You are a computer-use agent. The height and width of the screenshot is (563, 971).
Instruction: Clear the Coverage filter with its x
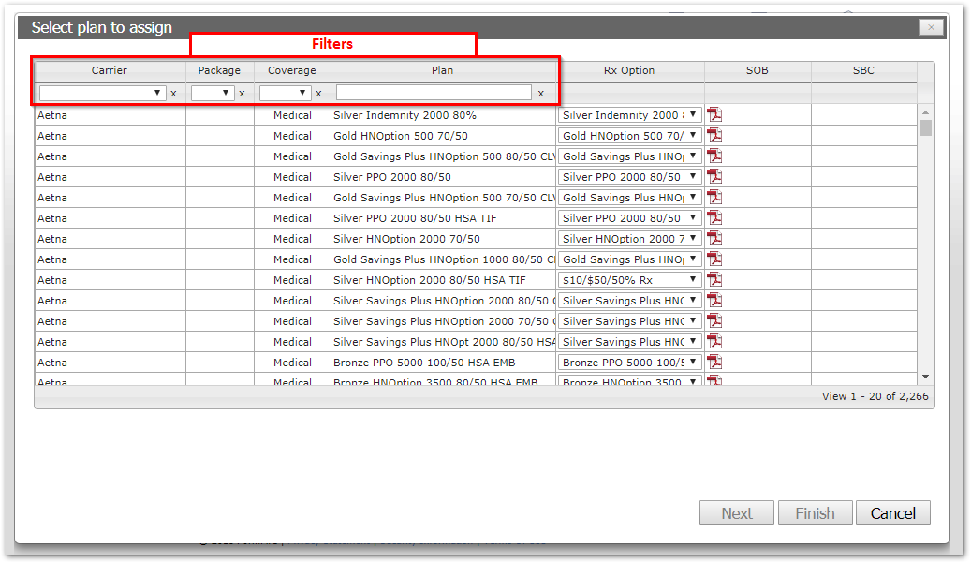pos(318,94)
